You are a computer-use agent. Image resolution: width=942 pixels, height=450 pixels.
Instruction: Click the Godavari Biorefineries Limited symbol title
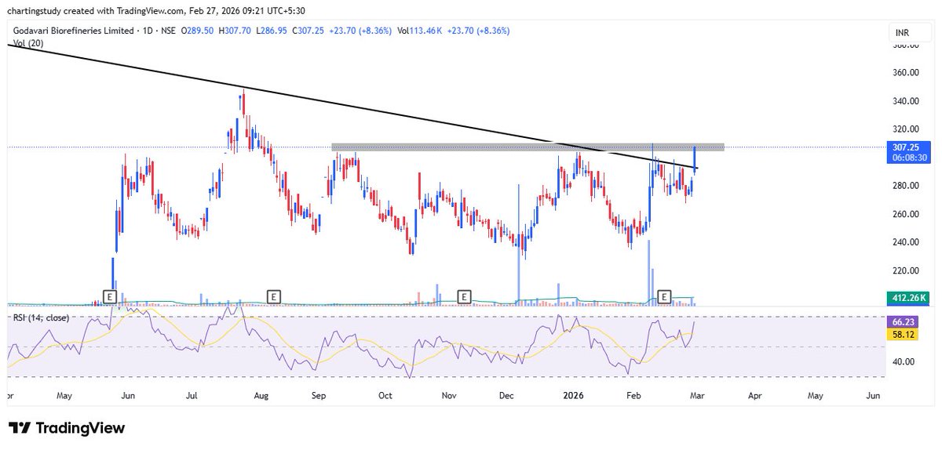pyautogui.click(x=75, y=31)
